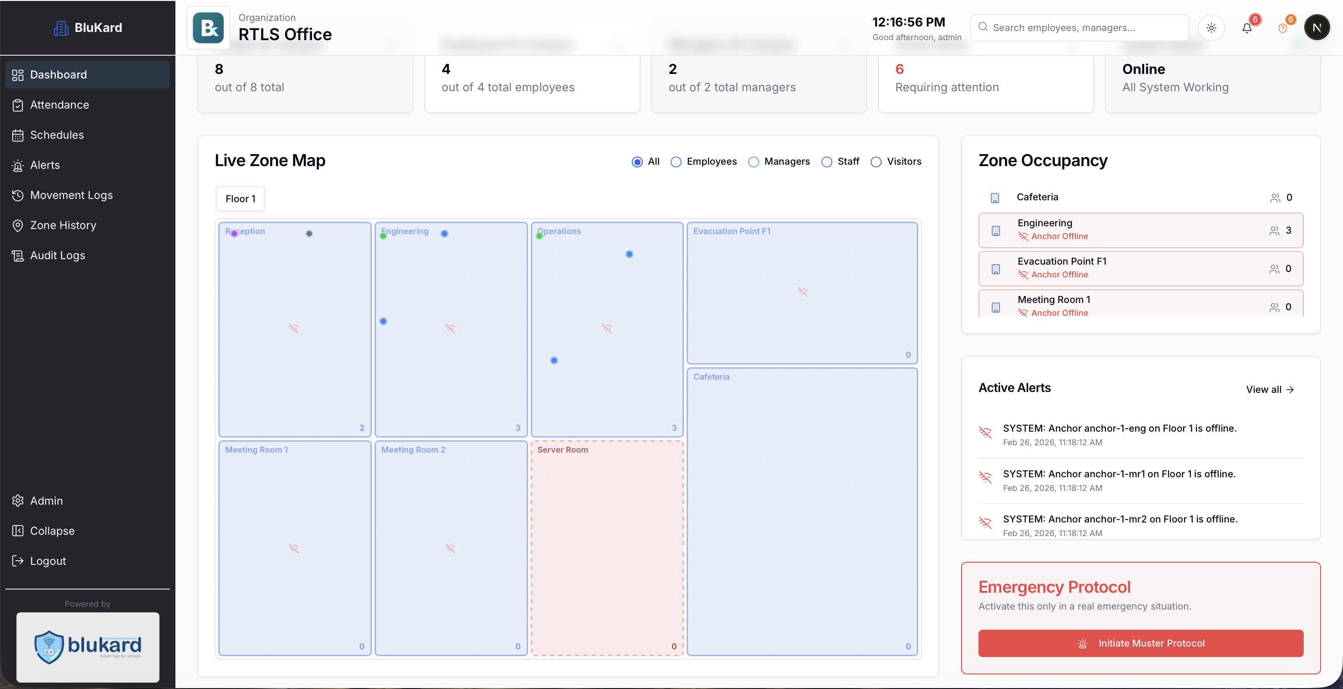1343x689 pixels.
Task: Go to the Attendance section
Action: 59,104
